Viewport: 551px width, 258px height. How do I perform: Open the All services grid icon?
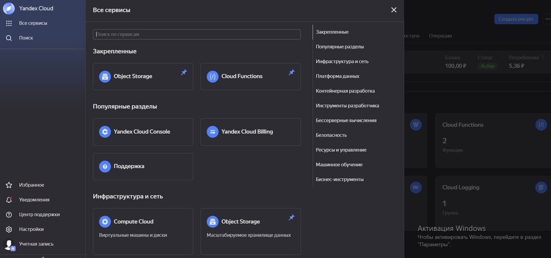point(9,23)
